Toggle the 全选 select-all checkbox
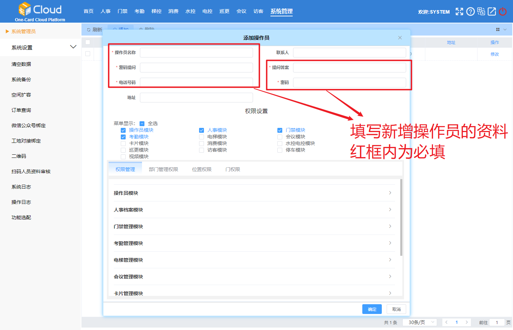The height and width of the screenshot is (330, 513). tap(142, 123)
